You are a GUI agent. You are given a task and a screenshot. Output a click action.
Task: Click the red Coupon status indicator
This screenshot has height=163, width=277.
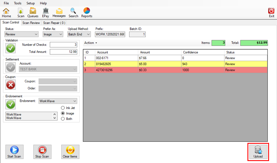pos(11,84)
